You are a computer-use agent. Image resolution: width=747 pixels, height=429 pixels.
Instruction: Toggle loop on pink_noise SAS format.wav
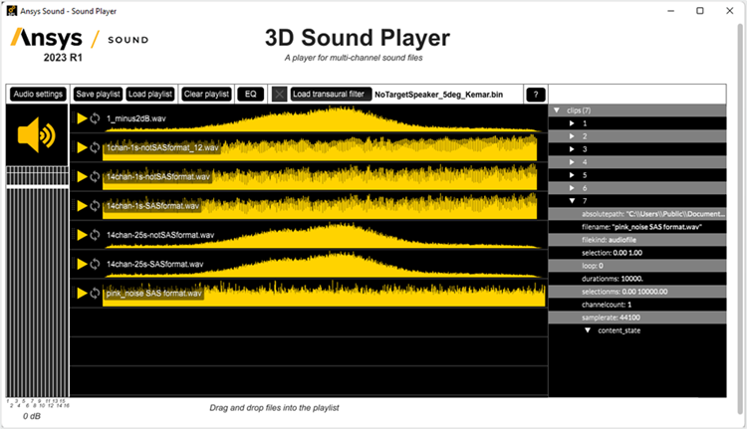pyautogui.click(x=95, y=294)
